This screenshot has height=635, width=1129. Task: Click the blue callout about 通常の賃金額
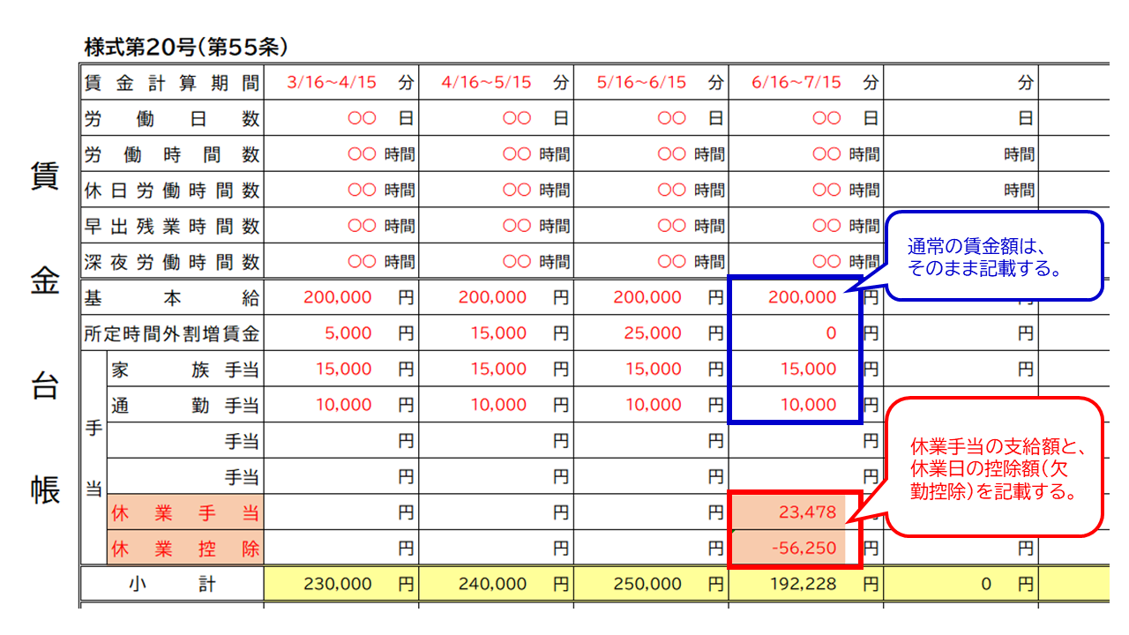(x=994, y=257)
